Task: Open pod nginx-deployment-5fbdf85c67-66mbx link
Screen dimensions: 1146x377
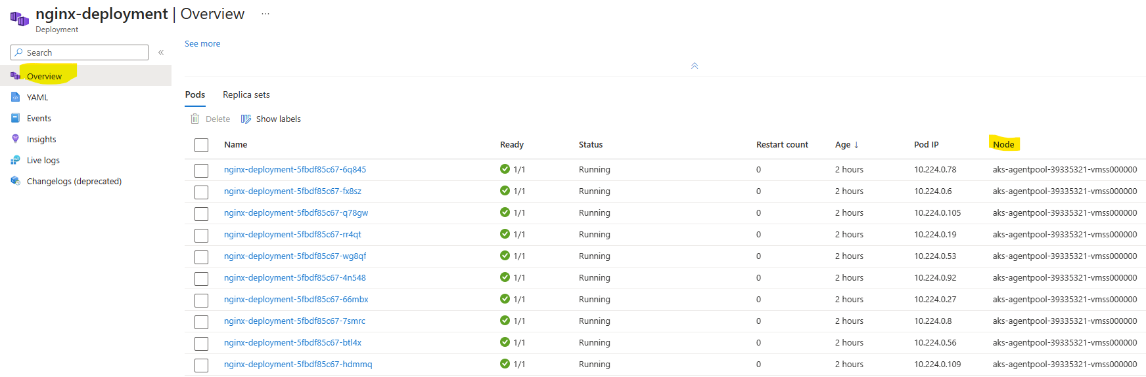Action: pos(296,299)
